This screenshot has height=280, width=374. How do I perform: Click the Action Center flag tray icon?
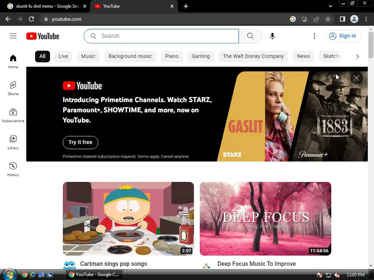pos(320,275)
